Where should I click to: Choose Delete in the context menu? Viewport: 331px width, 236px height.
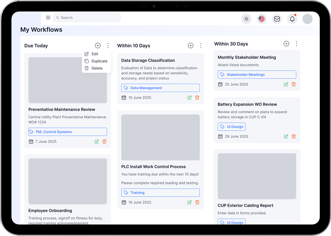click(97, 68)
